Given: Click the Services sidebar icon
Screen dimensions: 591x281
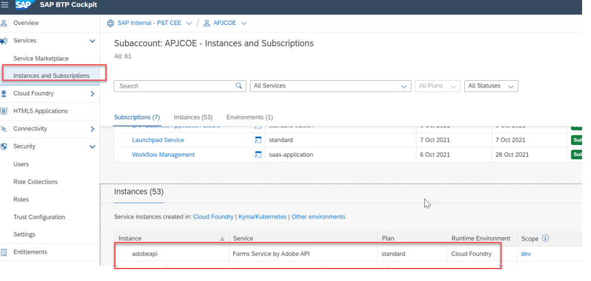Looking at the screenshot, I should (4, 40).
